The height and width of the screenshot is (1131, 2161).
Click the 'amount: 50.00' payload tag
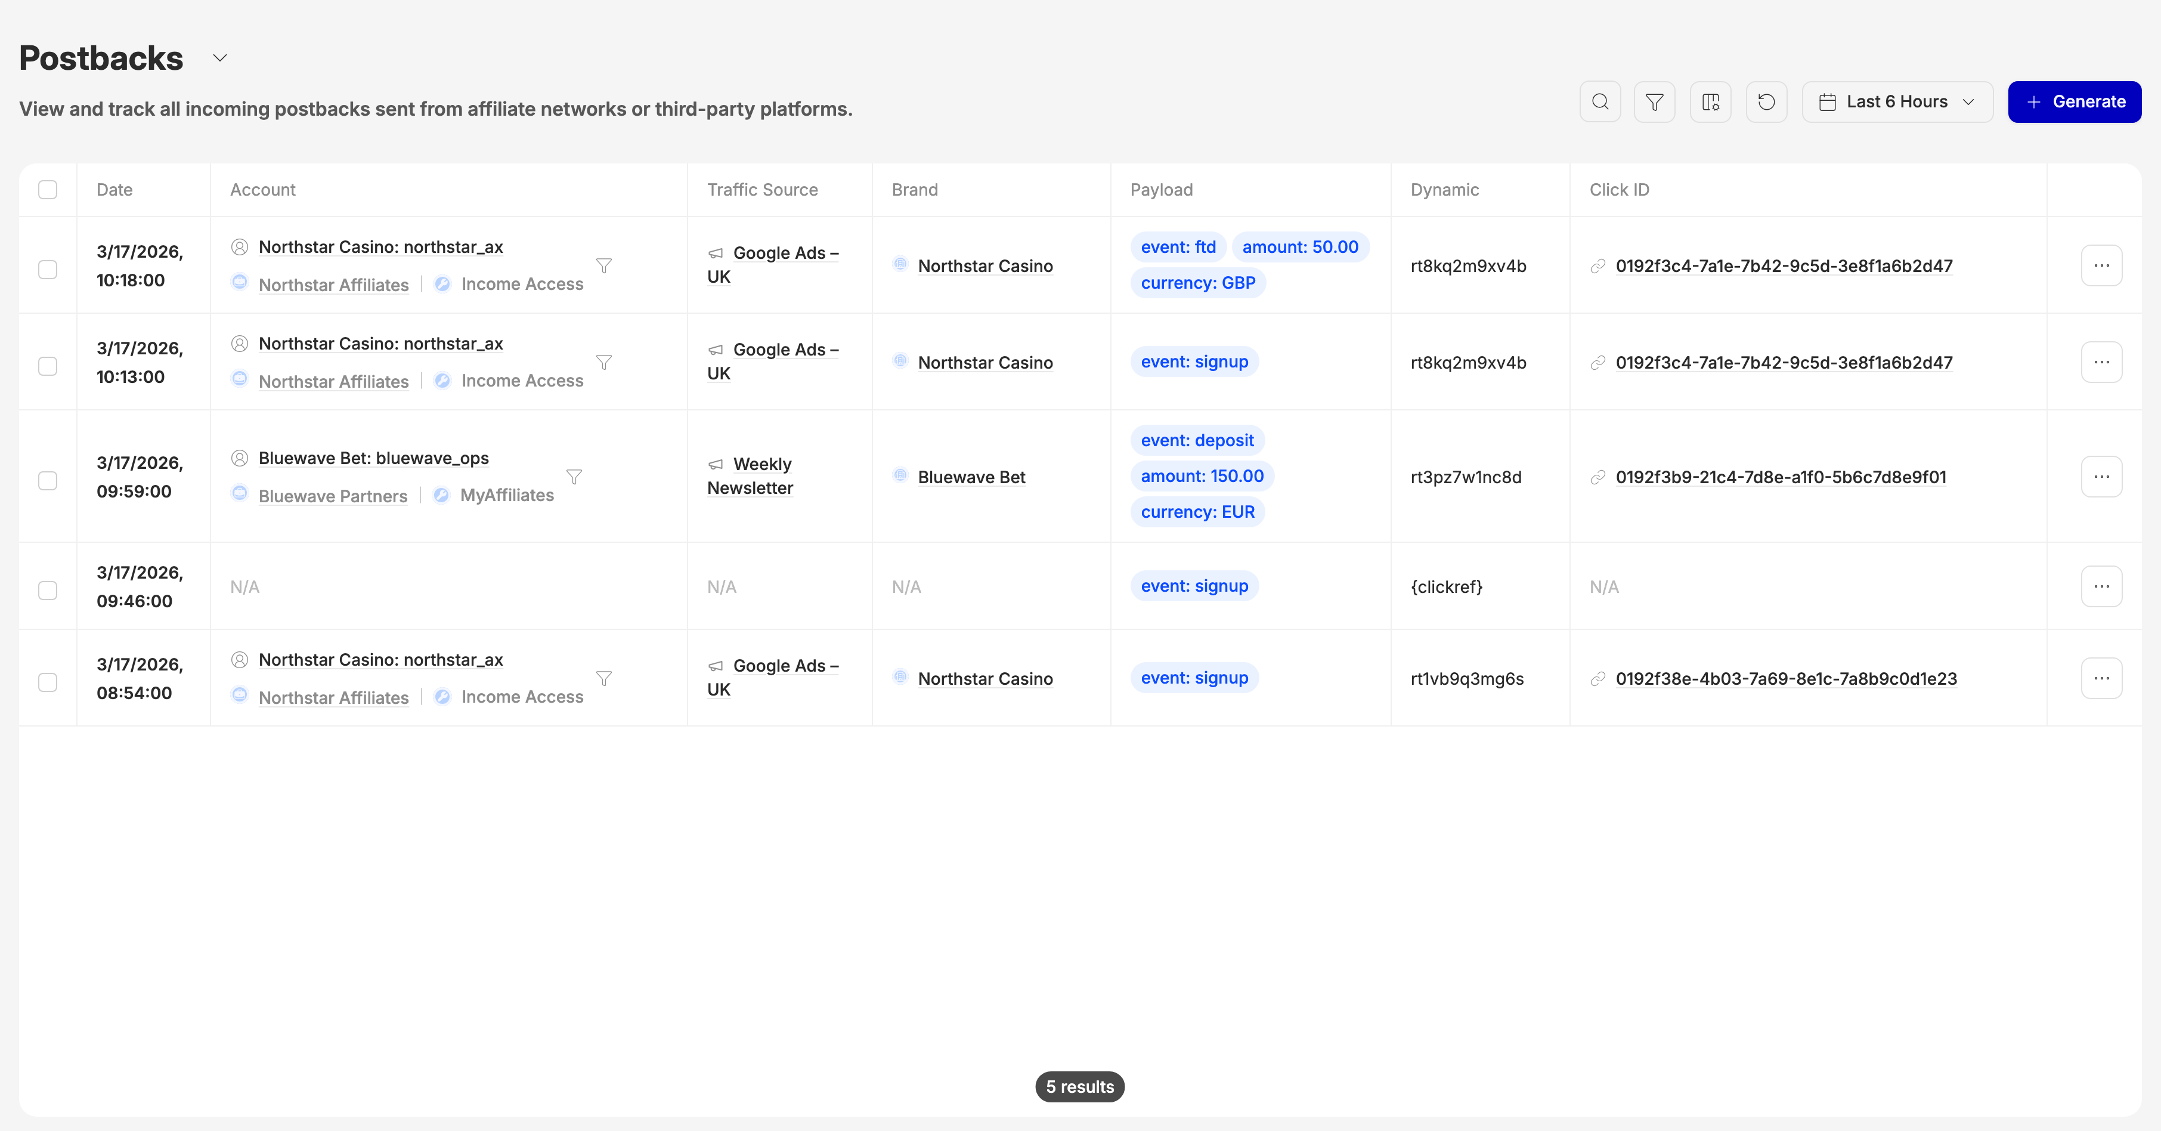click(1301, 247)
